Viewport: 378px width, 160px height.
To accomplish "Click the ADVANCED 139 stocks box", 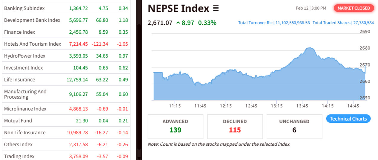I will pyautogui.click(x=175, y=126).
